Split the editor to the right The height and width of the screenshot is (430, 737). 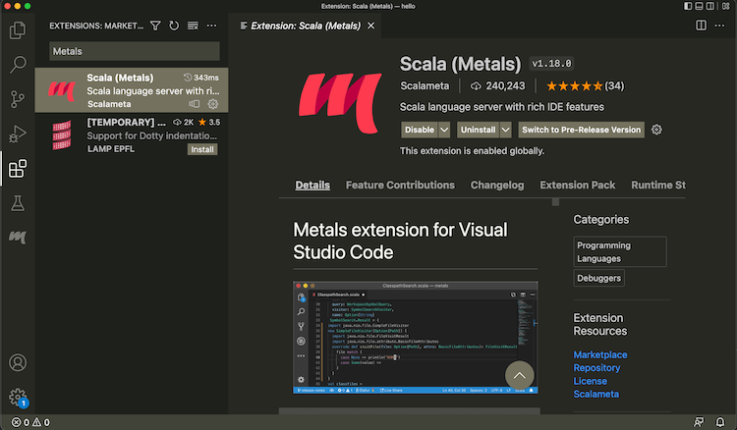(x=701, y=26)
